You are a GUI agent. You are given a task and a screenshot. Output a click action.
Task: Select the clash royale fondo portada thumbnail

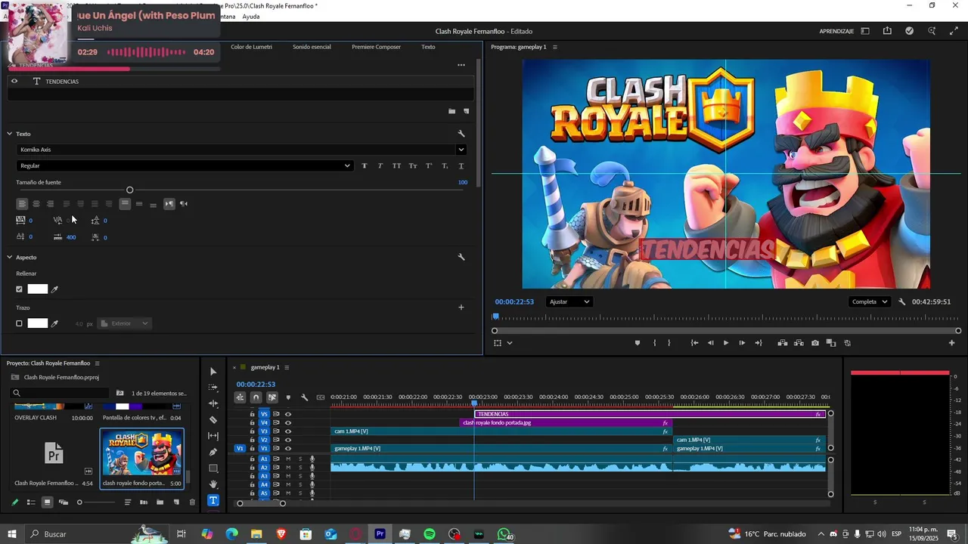(x=142, y=454)
